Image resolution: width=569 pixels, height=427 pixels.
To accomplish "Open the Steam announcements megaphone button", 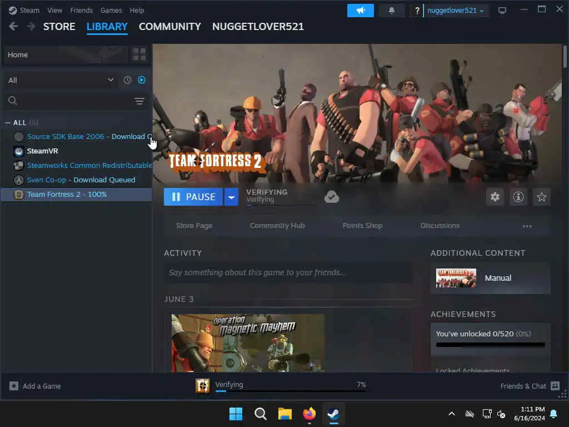I will (x=360, y=11).
